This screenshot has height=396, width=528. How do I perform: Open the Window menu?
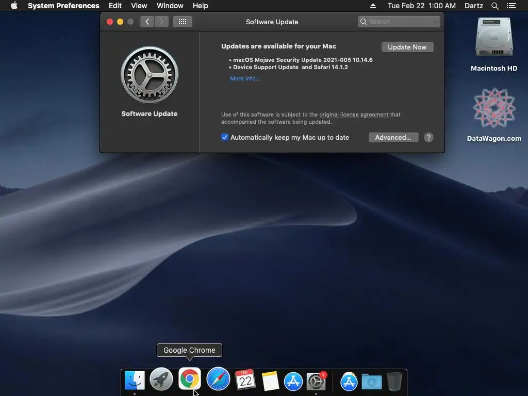(x=170, y=6)
